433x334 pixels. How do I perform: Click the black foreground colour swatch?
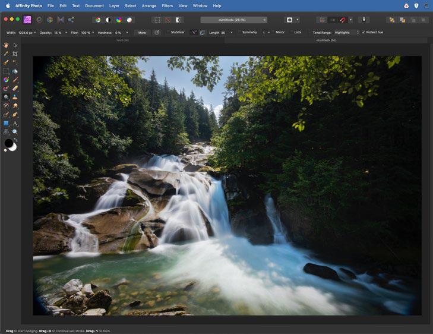(8, 143)
